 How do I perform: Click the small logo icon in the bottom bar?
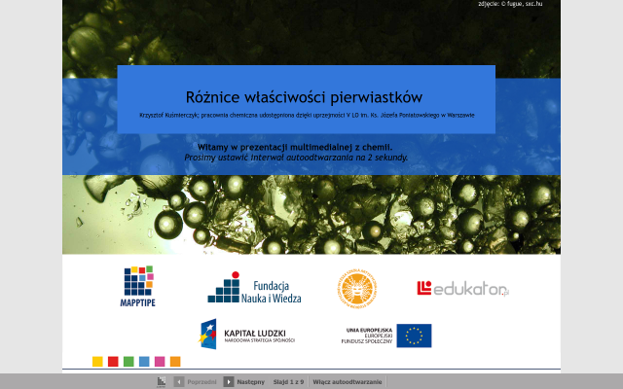coord(161,382)
